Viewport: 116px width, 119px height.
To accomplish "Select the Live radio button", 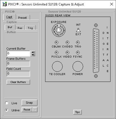I will coord(7,103).
